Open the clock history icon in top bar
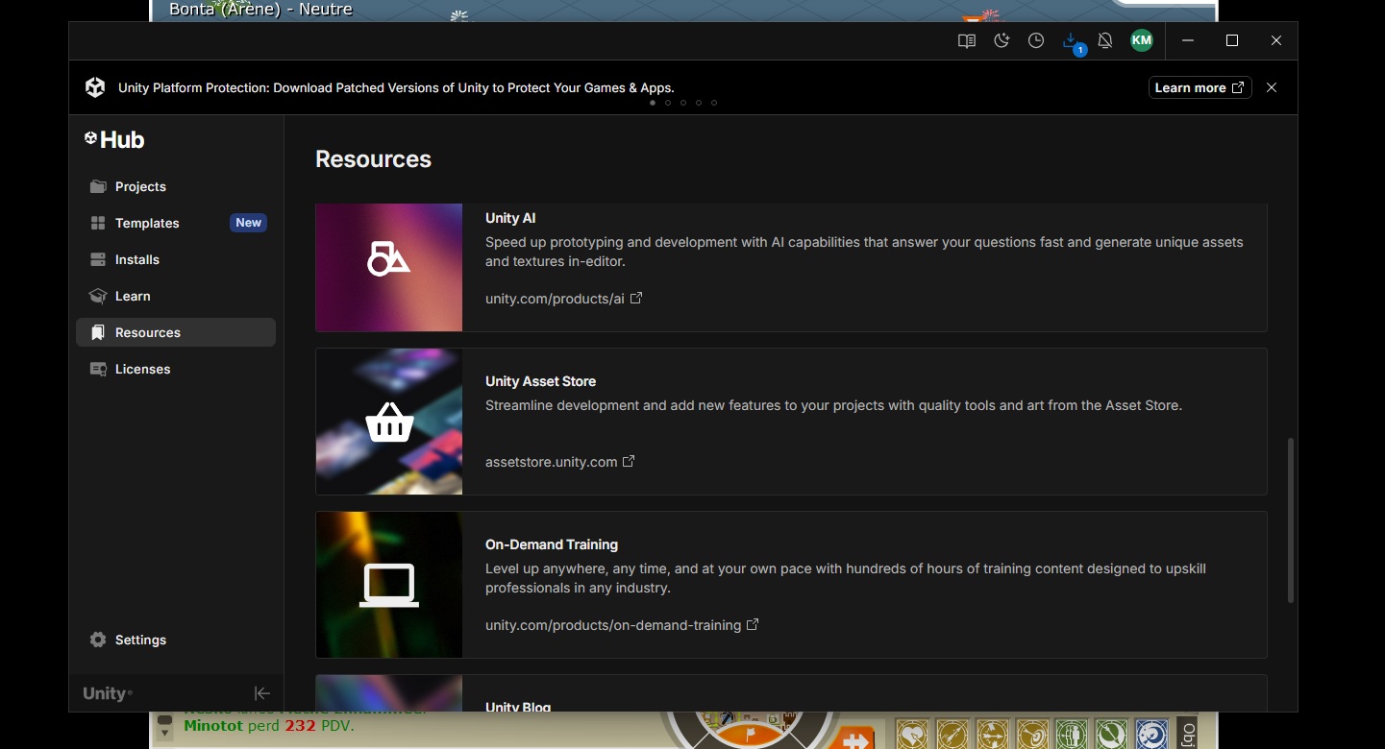The width and height of the screenshot is (1385, 749). click(1036, 40)
